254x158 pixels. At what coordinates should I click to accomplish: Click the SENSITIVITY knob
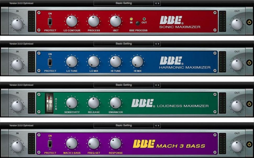click(71, 103)
